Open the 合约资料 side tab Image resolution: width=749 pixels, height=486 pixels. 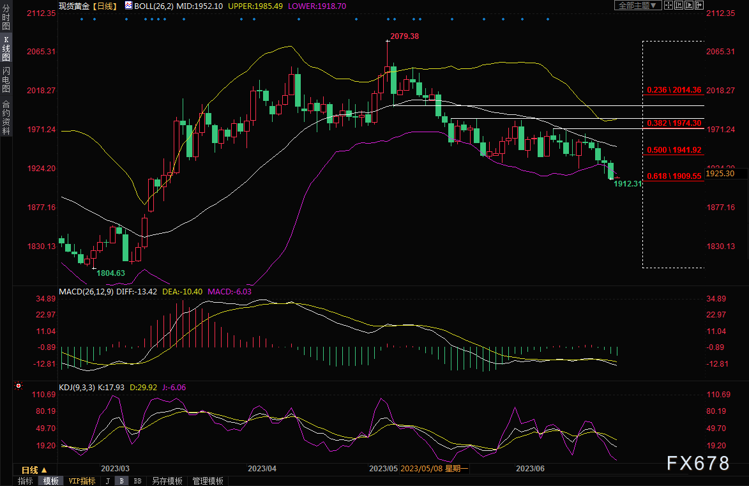coord(6,118)
